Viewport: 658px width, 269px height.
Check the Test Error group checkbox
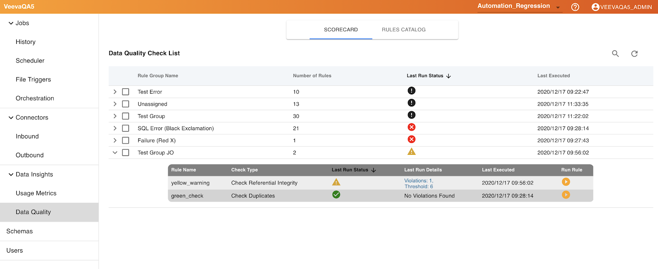coord(125,92)
